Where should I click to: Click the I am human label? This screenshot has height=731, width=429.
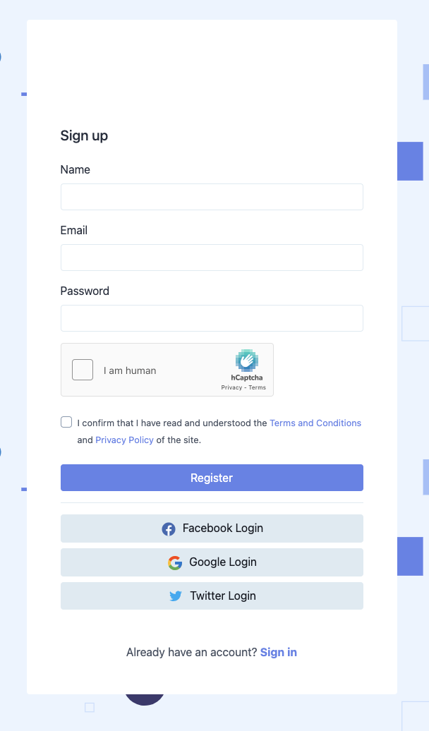click(130, 370)
